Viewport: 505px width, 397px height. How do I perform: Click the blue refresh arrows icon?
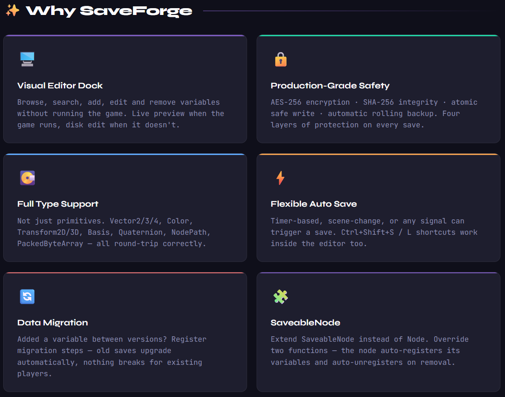tap(27, 296)
